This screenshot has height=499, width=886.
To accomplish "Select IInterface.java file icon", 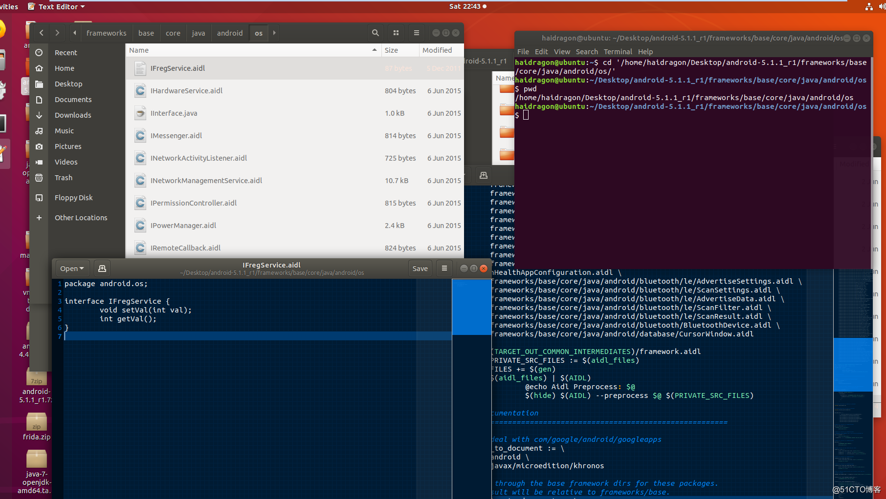I will 140,113.
